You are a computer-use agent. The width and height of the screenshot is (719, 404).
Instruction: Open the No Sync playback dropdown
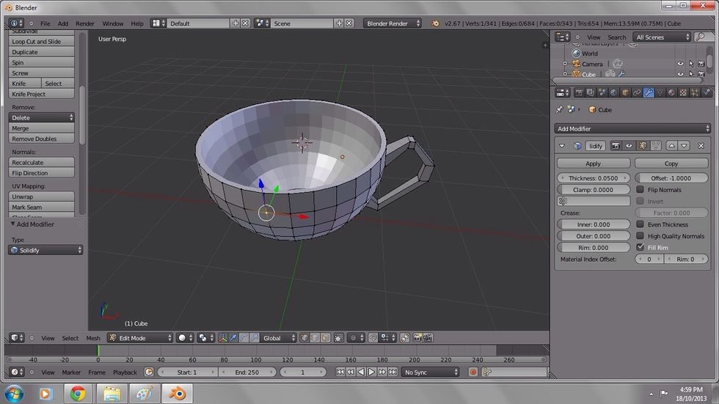[430, 372]
